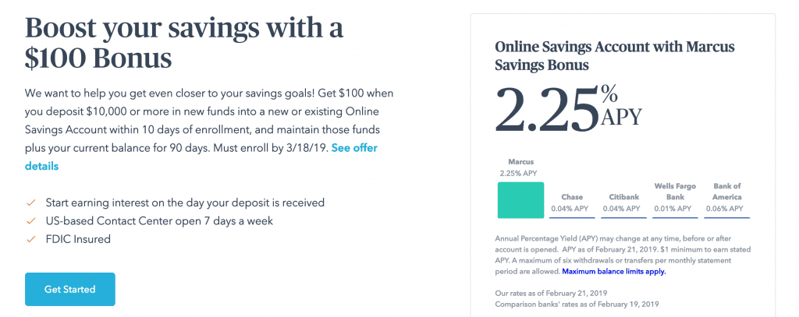Select the Chase 0.04% APY bar

(572, 217)
